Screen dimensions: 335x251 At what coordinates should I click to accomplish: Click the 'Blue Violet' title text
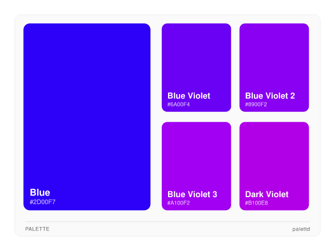coord(188,96)
